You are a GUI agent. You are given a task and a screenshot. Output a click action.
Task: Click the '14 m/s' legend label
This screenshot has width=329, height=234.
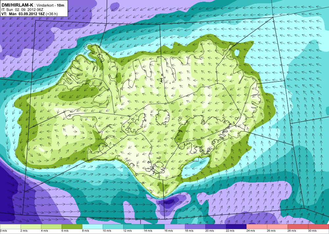click(x=148, y=231)
